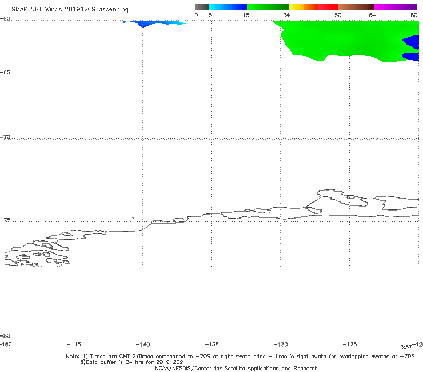The height and width of the screenshot is (372, 423).
Task: Click the cyan-blue segment of the color bar
Action: click(x=228, y=7)
